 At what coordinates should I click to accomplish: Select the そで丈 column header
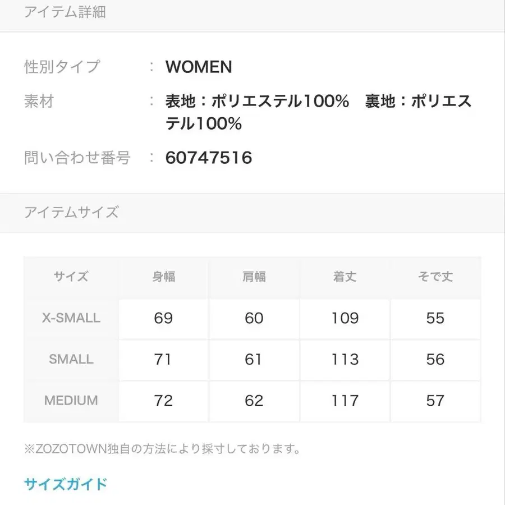coord(435,277)
